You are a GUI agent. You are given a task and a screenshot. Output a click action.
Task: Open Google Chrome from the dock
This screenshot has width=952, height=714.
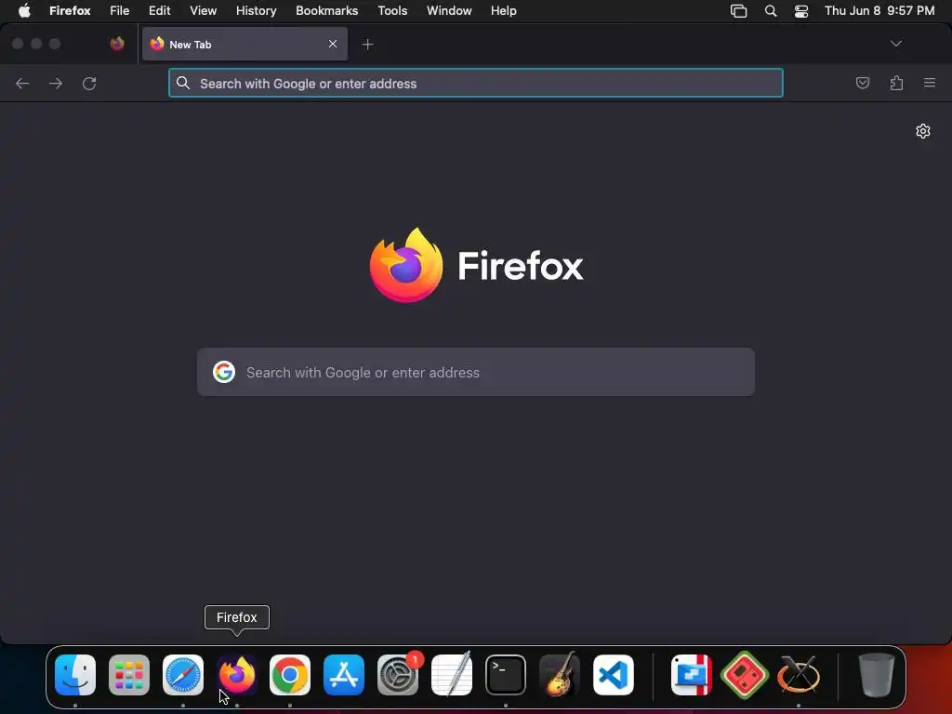[x=290, y=675]
